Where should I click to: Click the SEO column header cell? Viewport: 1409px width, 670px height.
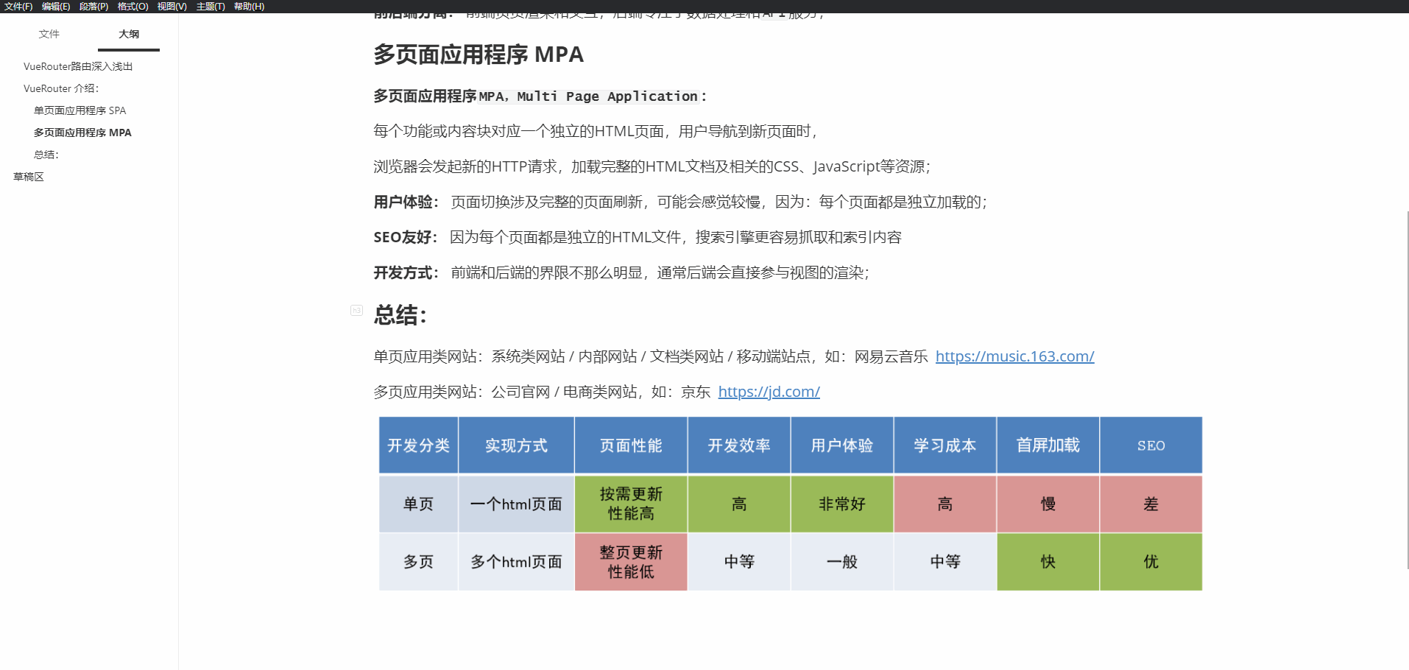point(1150,445)
